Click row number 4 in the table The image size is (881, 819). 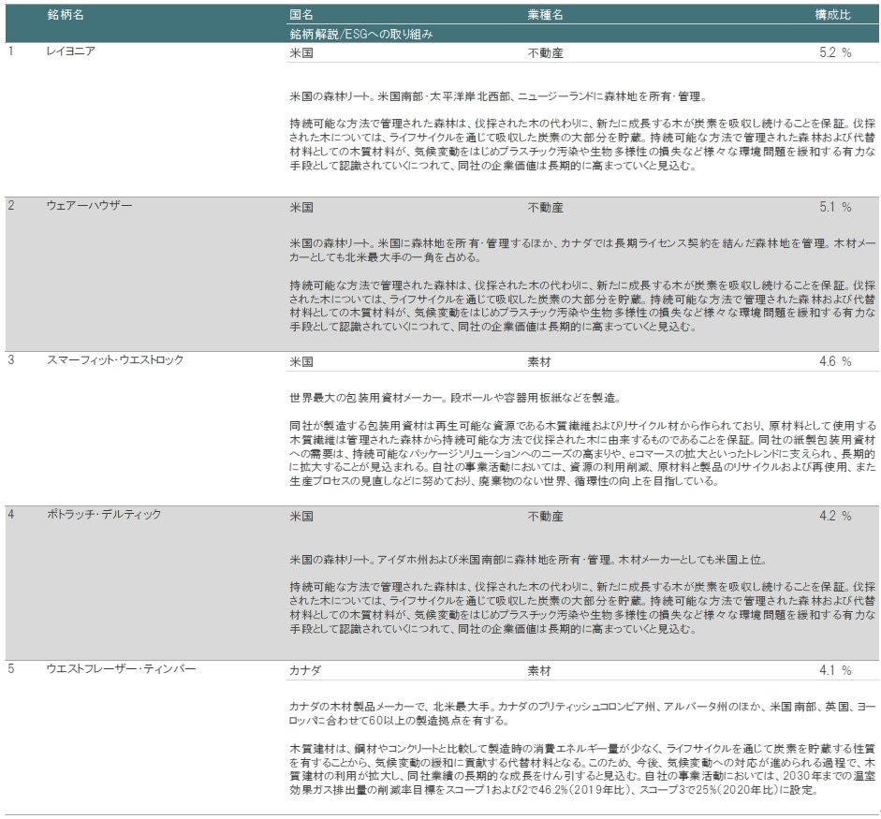pos(11,515)
